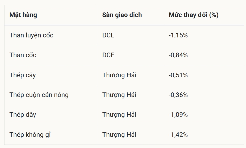This screenshot has height=148, width=246.
Task: Select Thượng Hải in the Thép cây row
Action: (x=119, y=75)
